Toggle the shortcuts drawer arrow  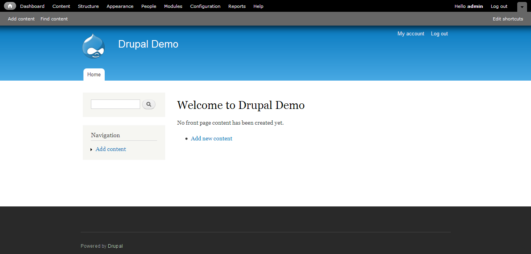522,7
